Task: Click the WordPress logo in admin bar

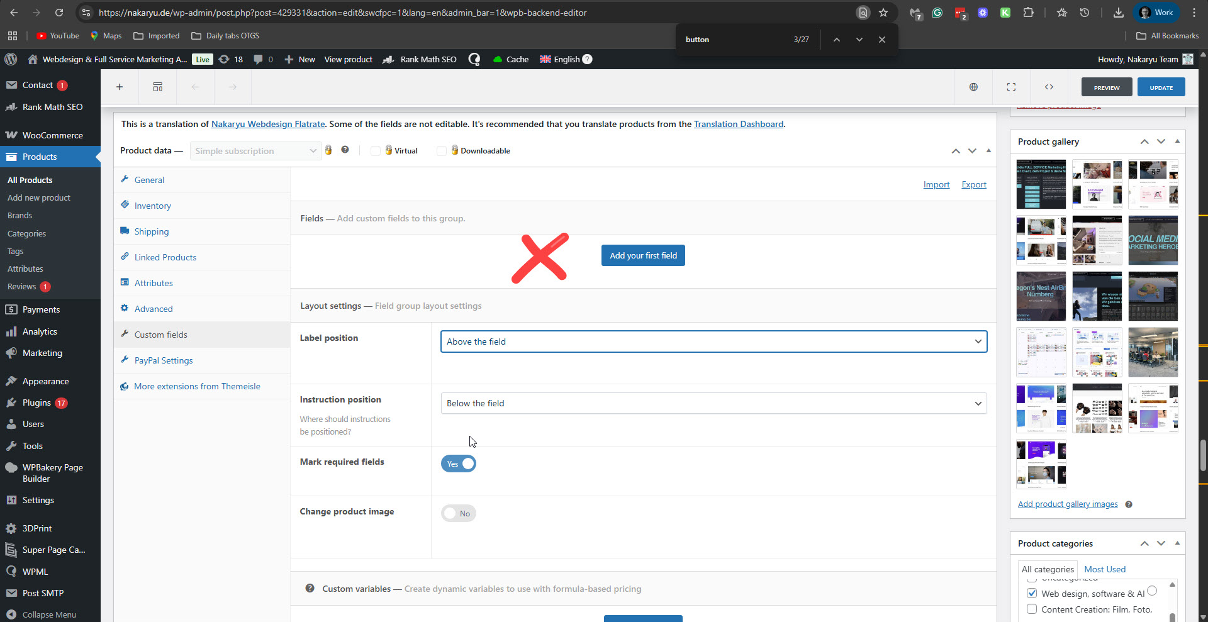Action: (x=11, y=59)
